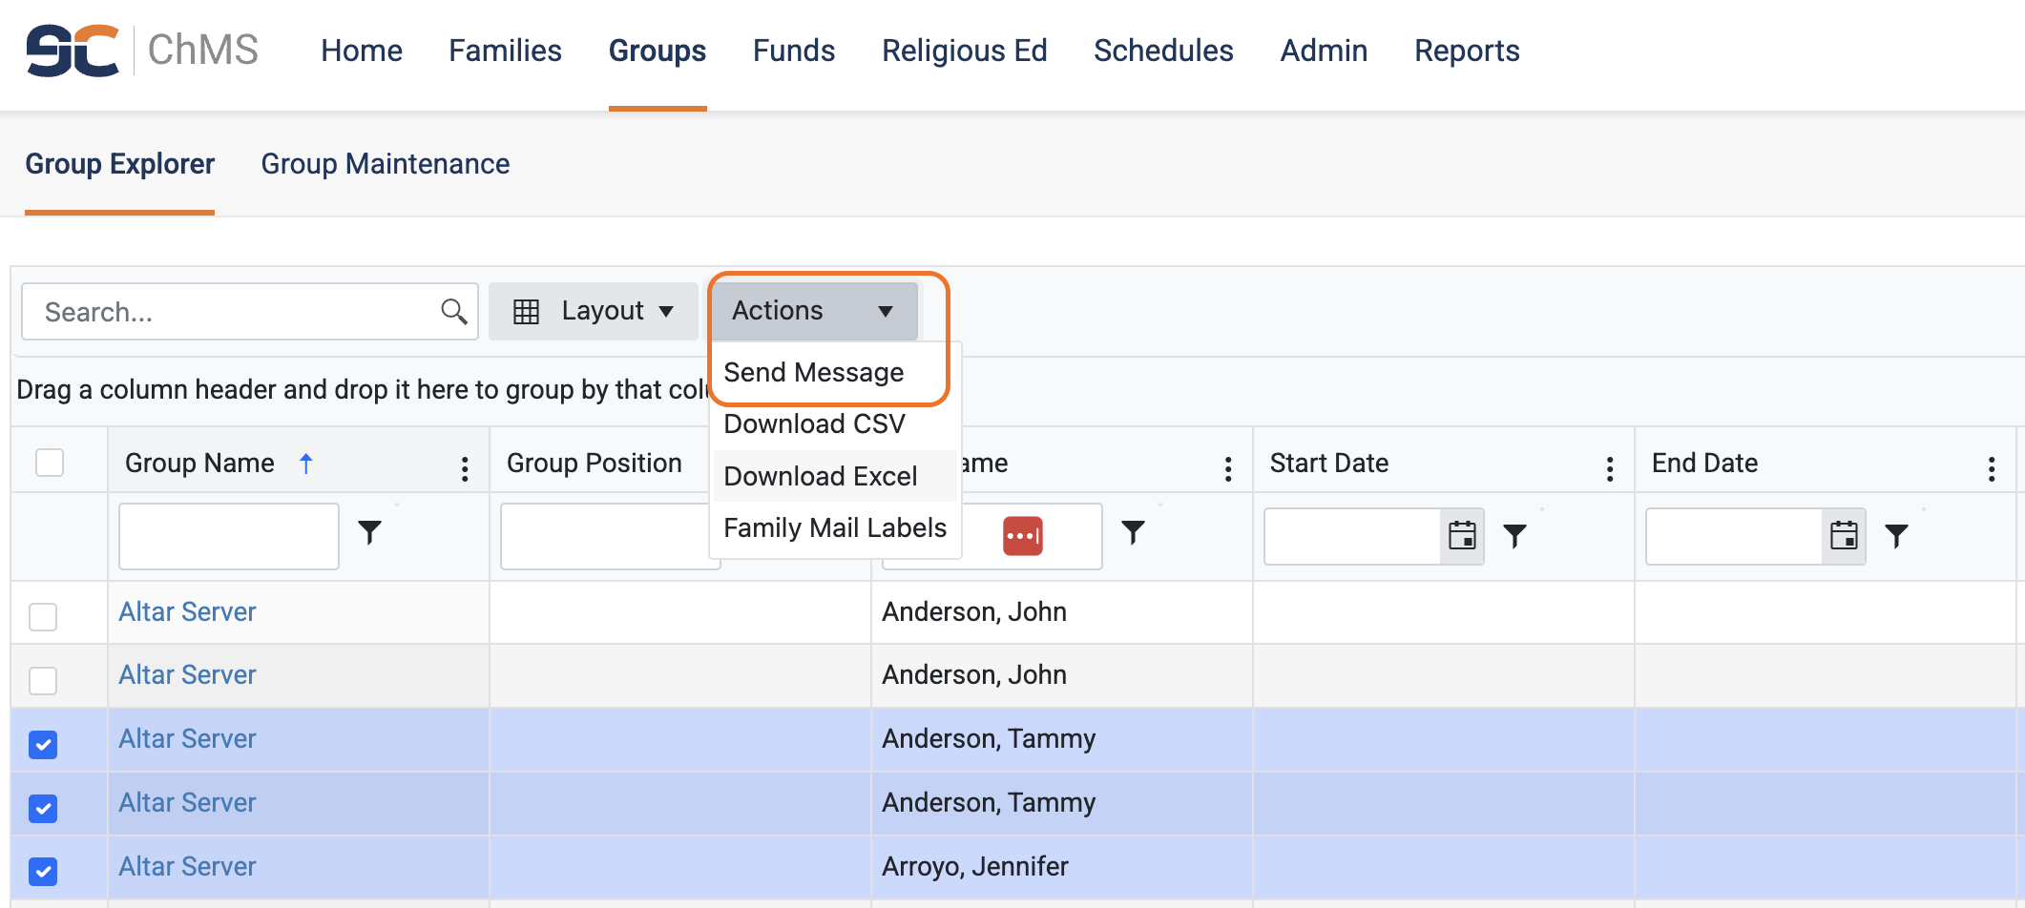Click the search magnifier icon
This screenshot has width=2025, height=908.
click(x=453, y=311)
